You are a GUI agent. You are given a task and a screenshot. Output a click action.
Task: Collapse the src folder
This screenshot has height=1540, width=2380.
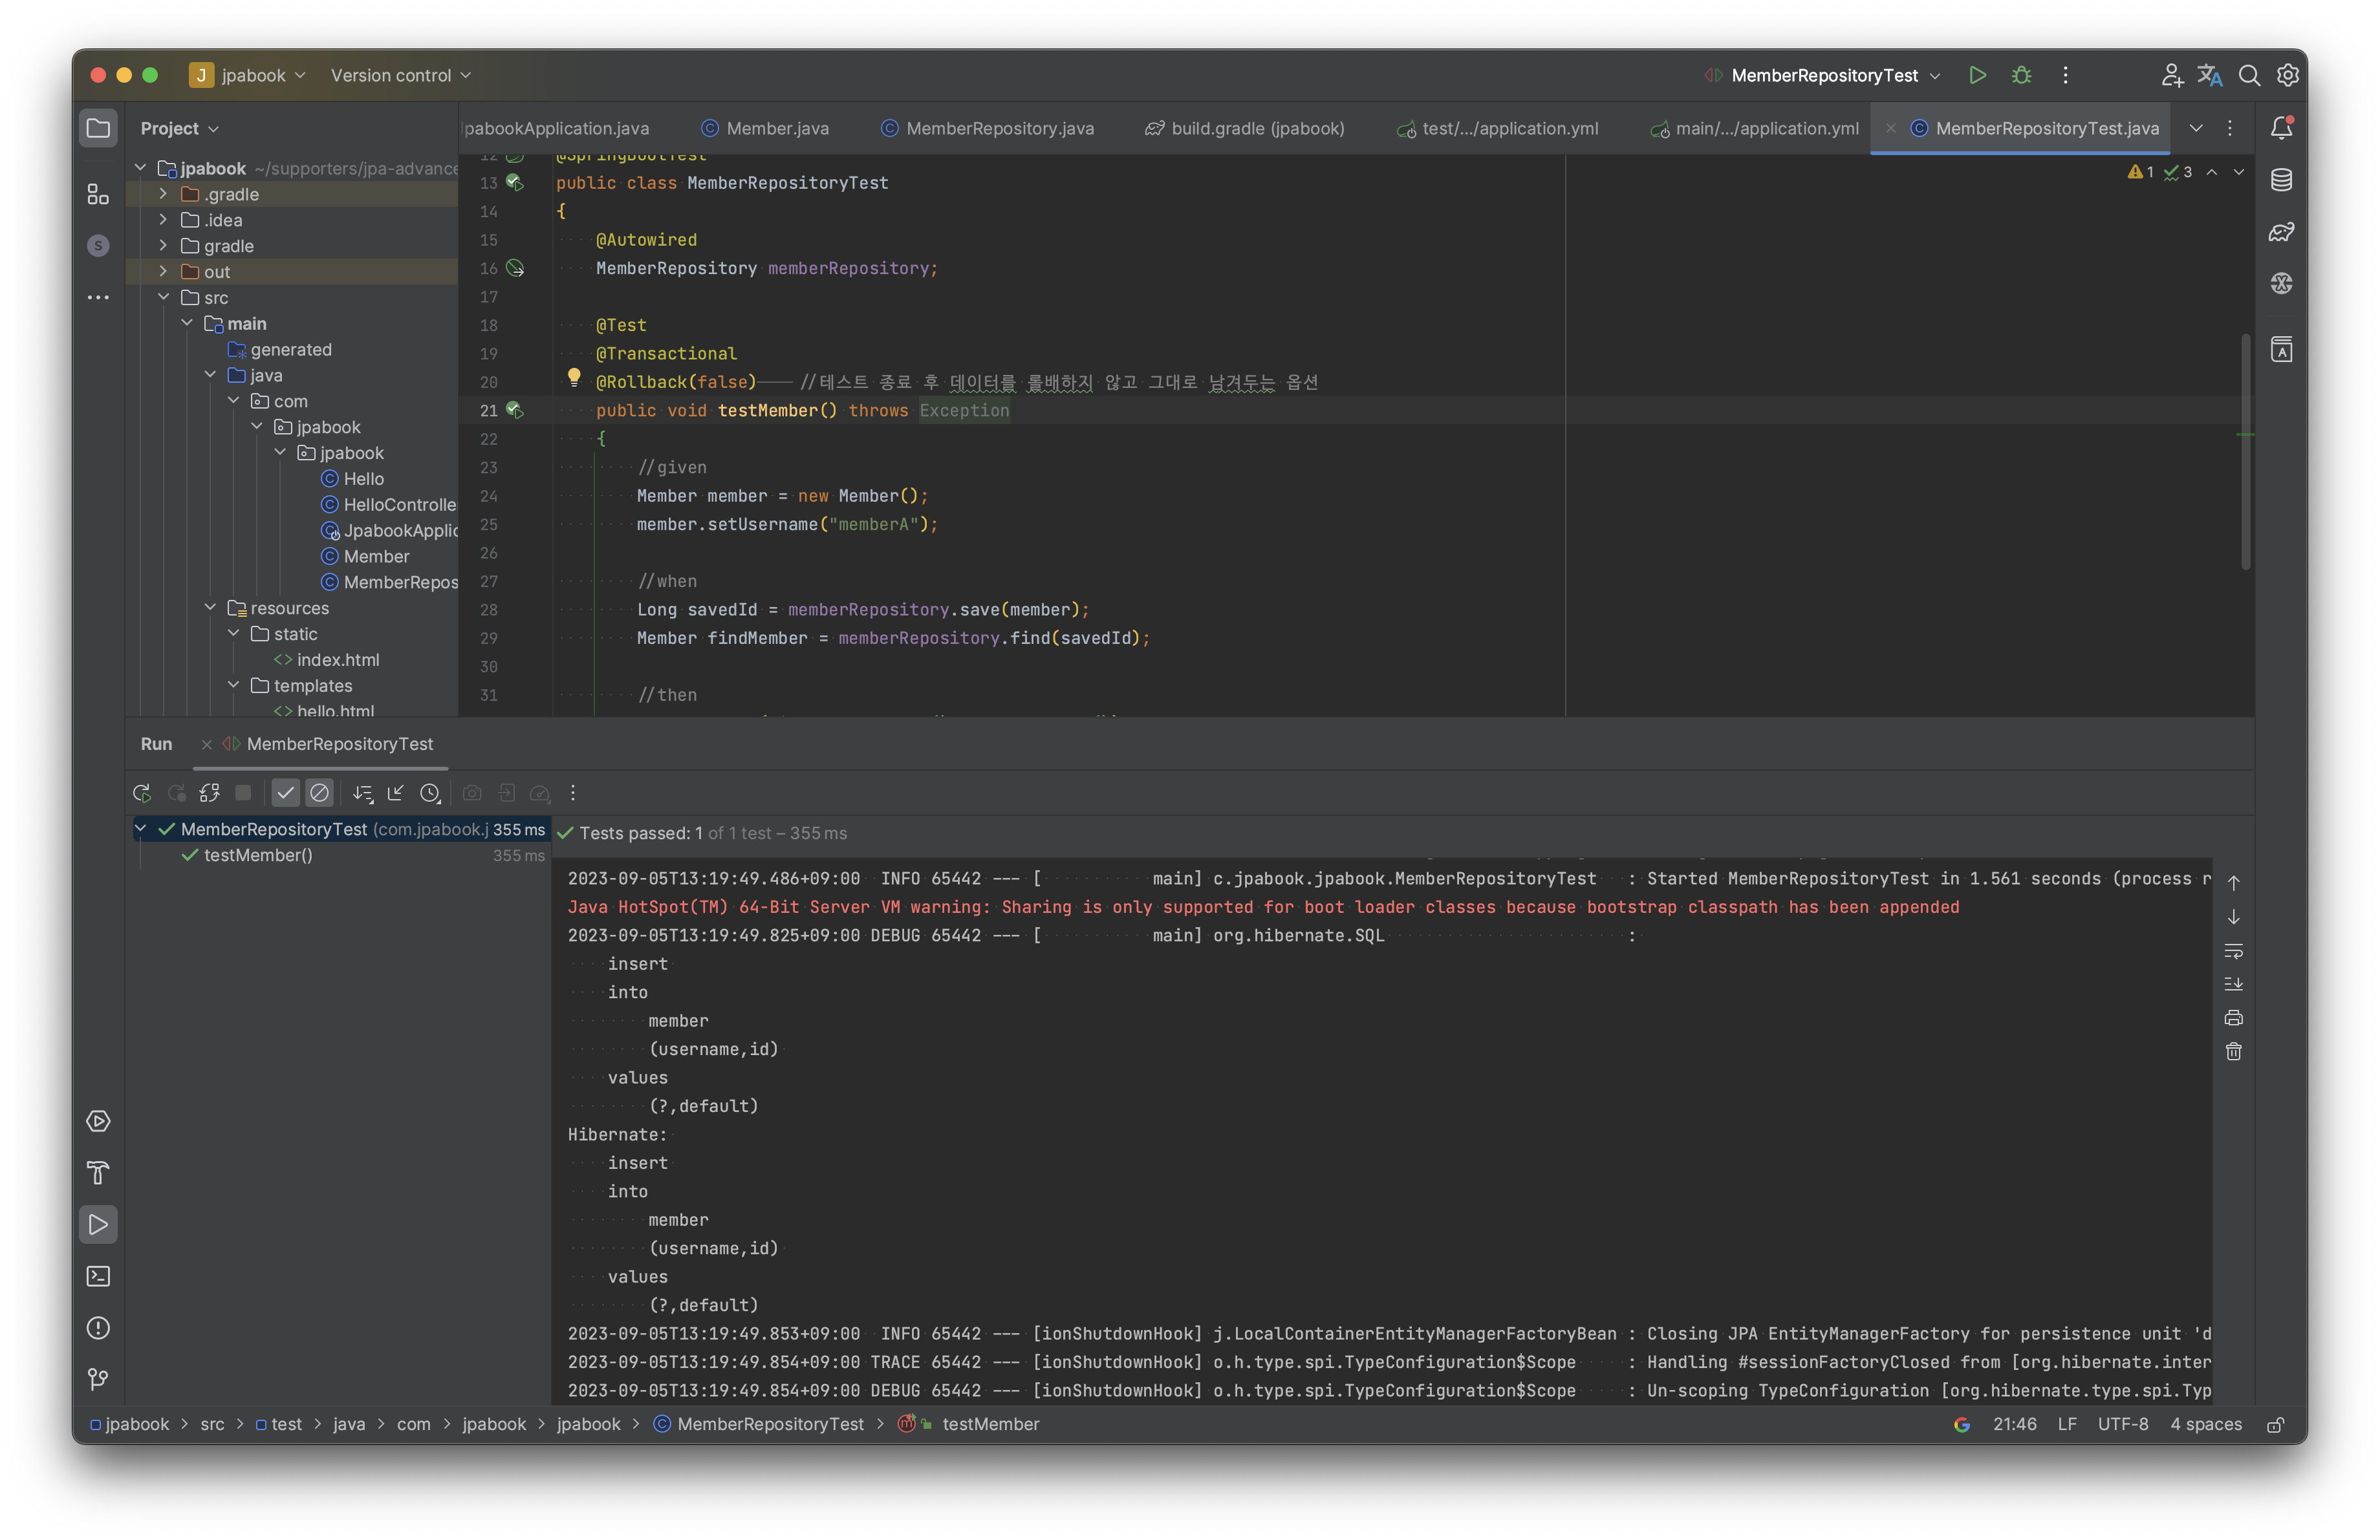coord(163,298)
